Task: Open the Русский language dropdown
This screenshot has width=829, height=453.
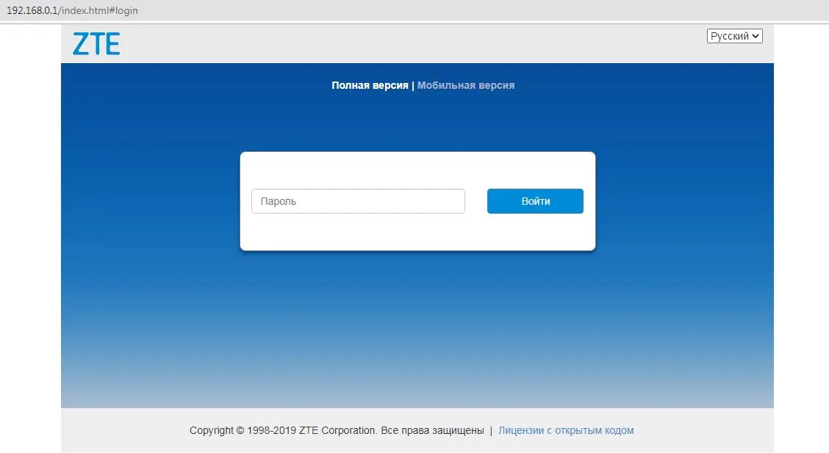Action: tap(734, 36)
